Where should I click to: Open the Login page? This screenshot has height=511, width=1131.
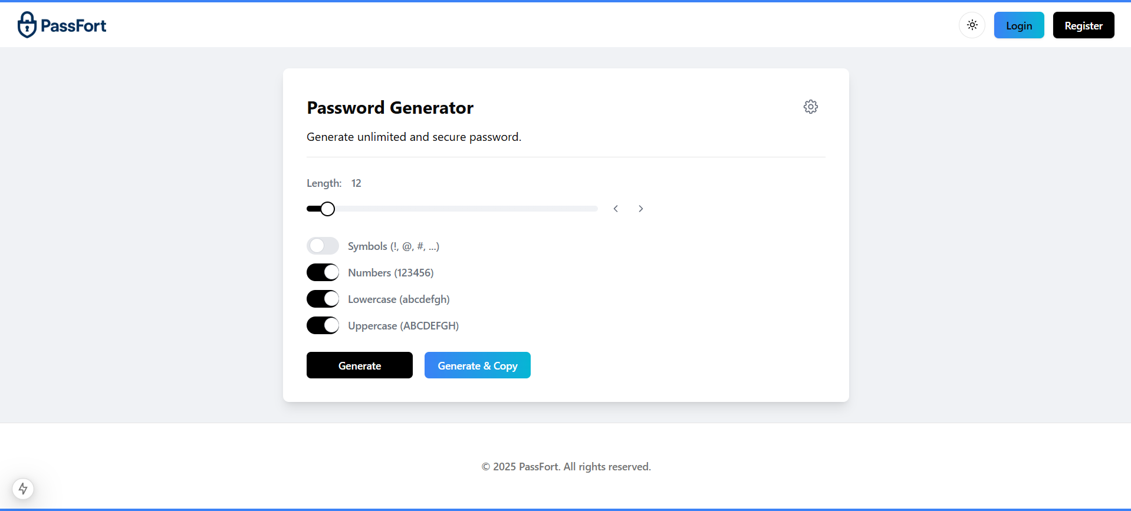[1018, 25]
